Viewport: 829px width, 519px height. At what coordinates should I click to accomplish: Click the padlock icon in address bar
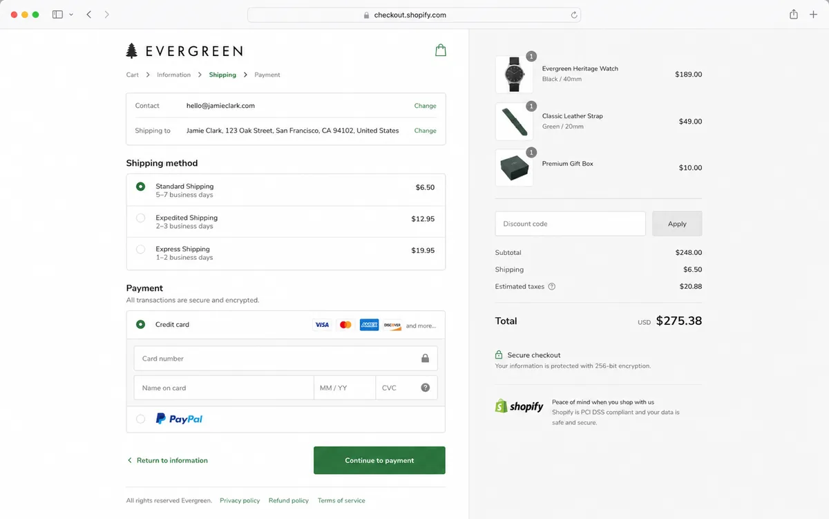(x=366, y=15)
